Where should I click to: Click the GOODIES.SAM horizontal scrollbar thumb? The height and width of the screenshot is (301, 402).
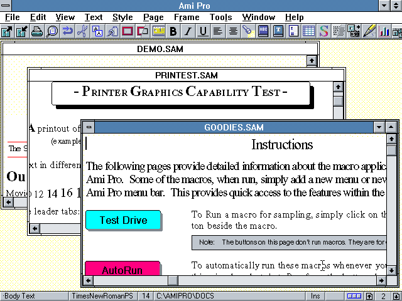pos(173,281)
